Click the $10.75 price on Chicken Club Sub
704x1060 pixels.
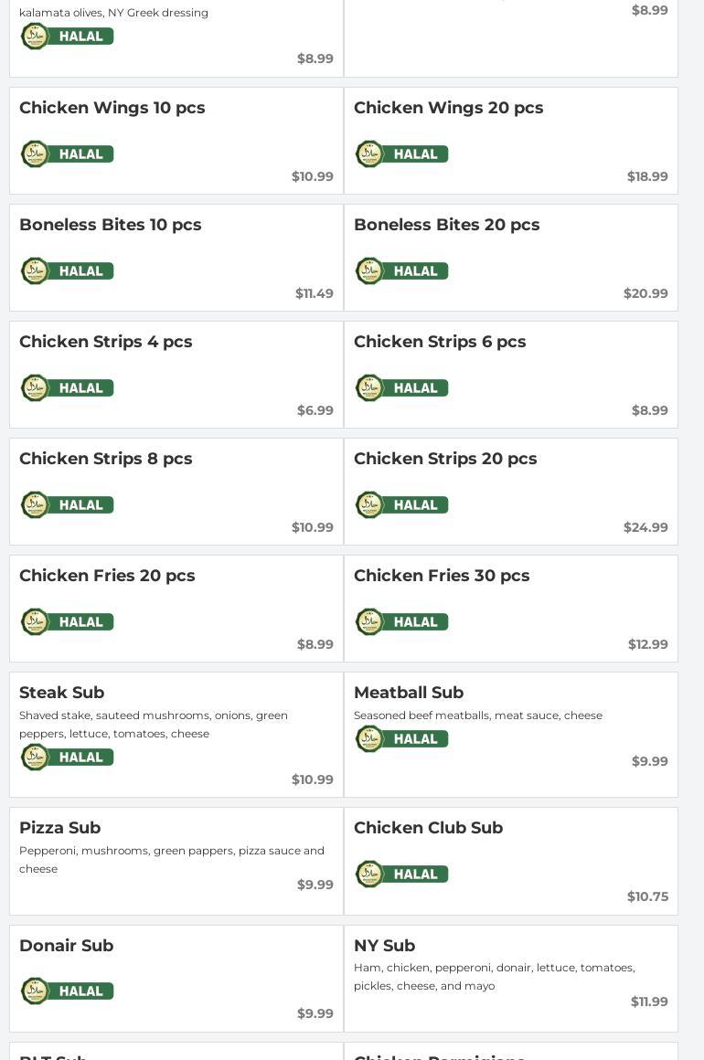coord(647,896)
